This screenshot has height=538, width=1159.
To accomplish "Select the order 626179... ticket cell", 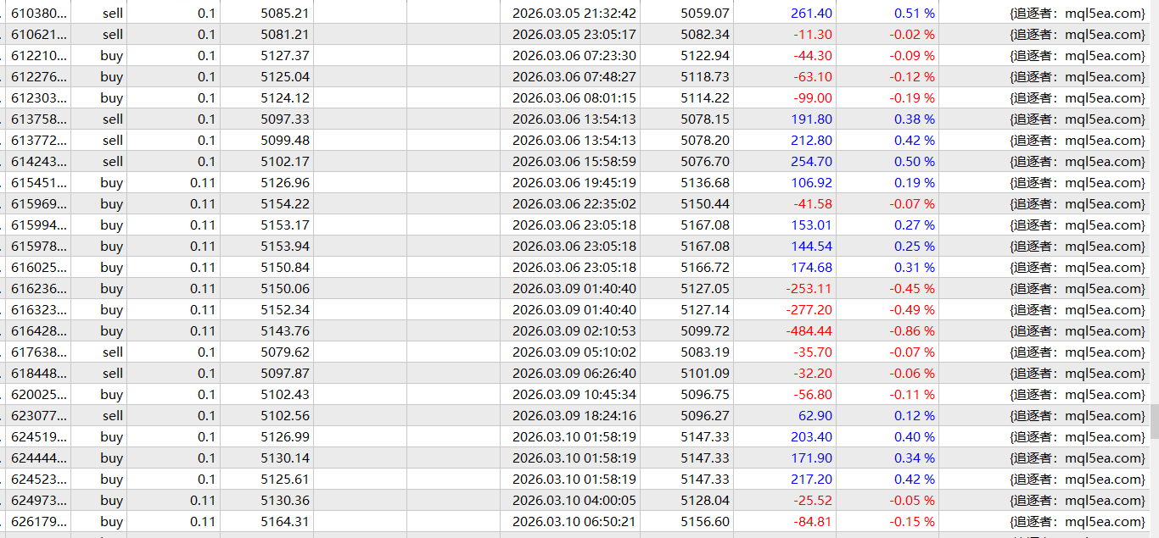I will [x=38, y=522].
